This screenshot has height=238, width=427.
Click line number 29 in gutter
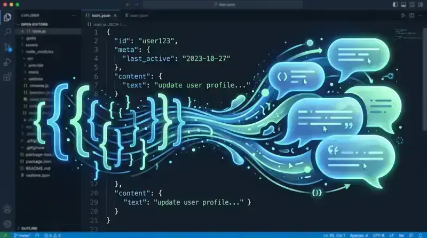click(x=94, y=202)
